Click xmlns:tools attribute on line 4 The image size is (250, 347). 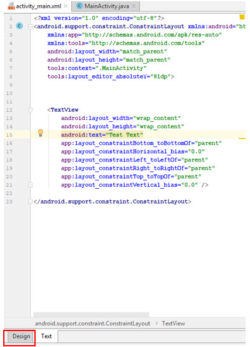126,43
